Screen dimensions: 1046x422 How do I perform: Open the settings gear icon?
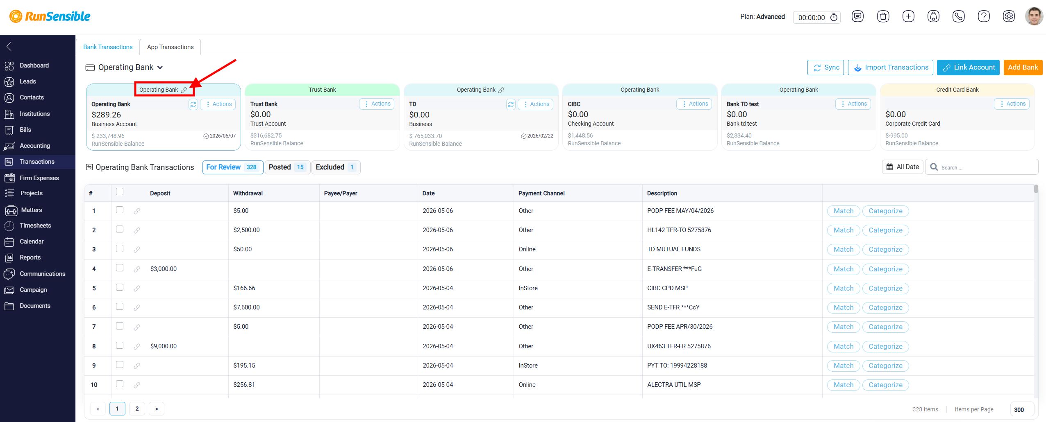pyautogui.click(x=1009, y=16)
